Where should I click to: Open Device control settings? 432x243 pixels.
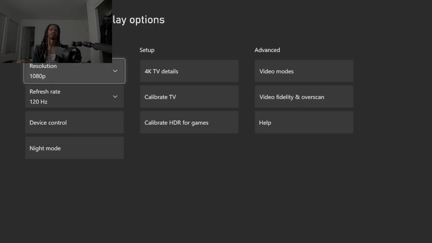(74, 123)
